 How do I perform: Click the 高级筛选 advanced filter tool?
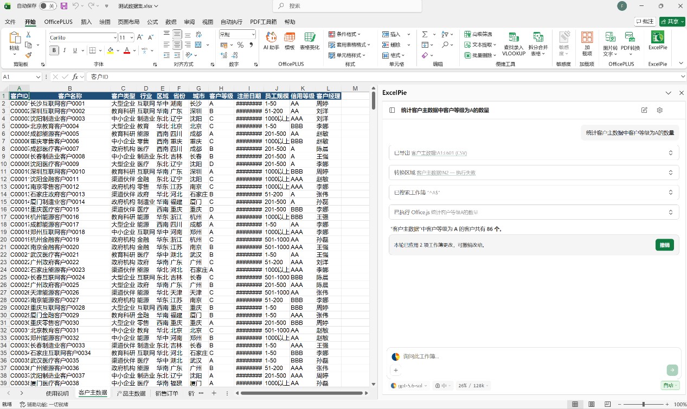478,34
